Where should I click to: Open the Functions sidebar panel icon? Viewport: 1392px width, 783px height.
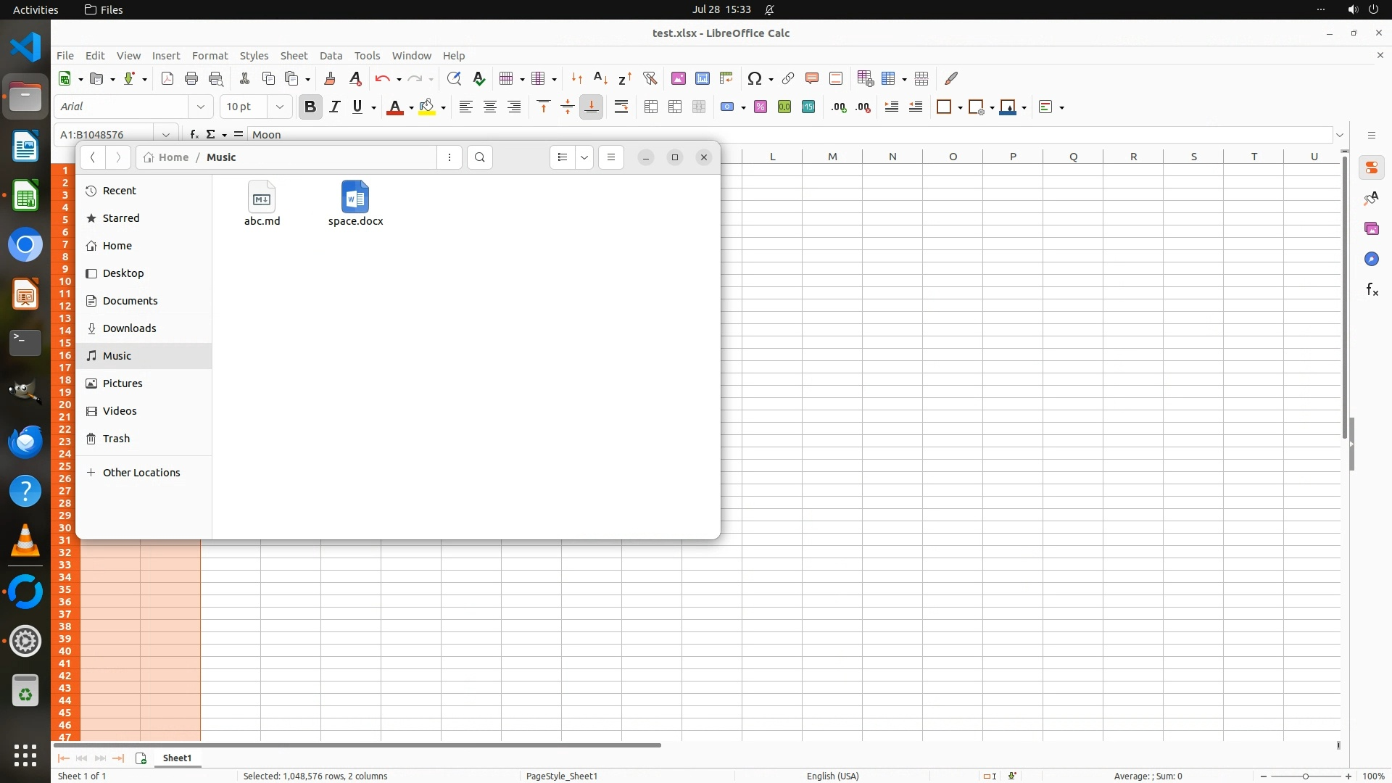point(1371,290)
